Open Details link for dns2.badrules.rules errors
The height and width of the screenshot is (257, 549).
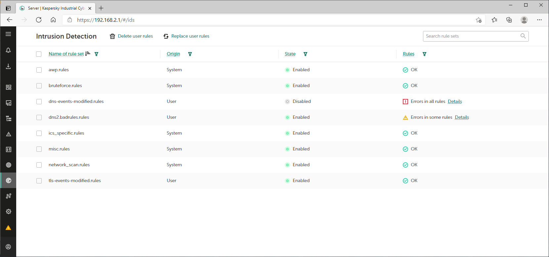pos(462,117)
